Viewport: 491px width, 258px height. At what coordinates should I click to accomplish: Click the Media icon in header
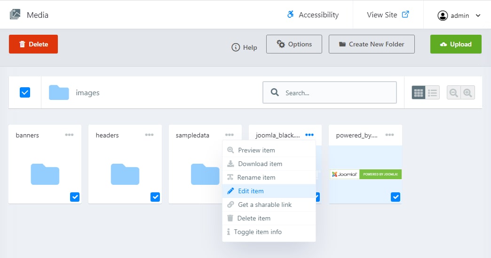[16, 15]
